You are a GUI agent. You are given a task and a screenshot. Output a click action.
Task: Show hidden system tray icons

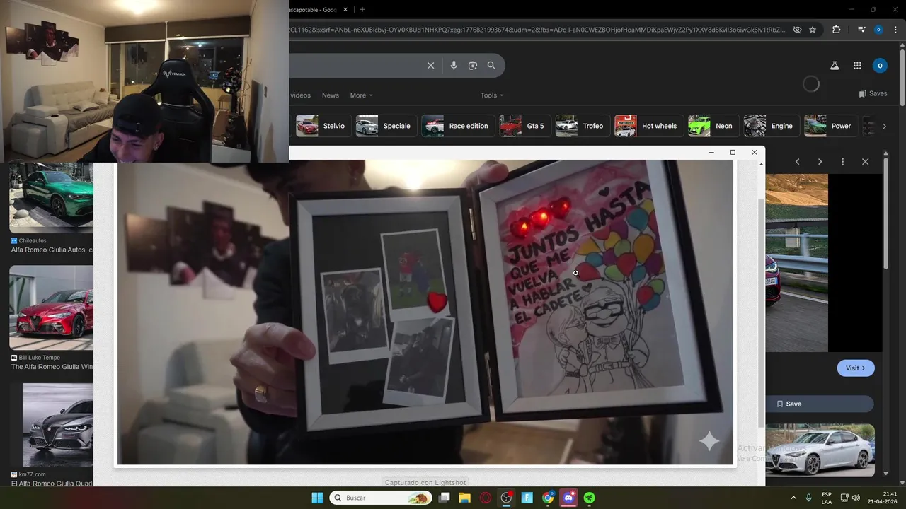coord(793,498)
